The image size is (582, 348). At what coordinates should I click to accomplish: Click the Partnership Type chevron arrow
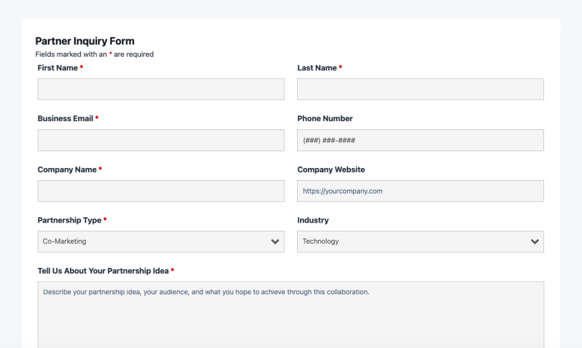[x=275, y=241]
